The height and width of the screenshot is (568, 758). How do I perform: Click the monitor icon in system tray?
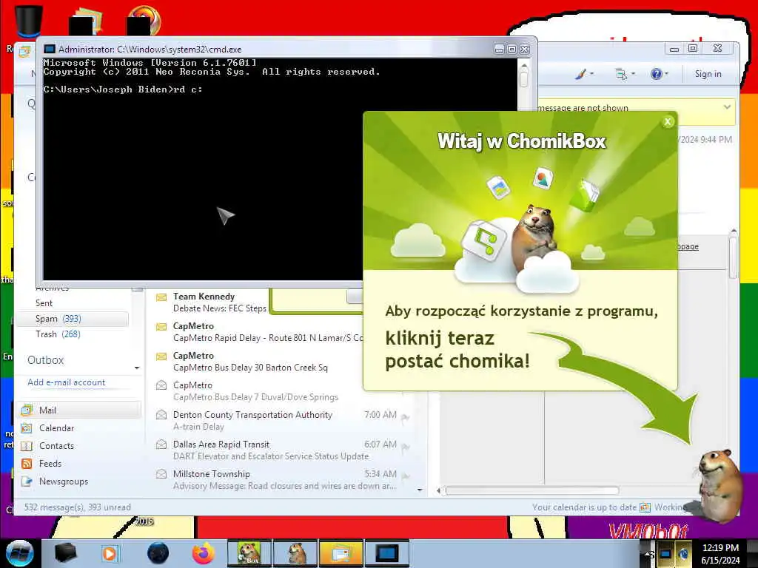(x=665, y=553)
